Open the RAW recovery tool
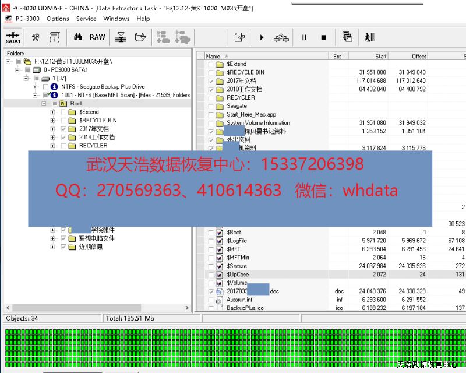Screen dimensions: 466x373 [97, 37]
